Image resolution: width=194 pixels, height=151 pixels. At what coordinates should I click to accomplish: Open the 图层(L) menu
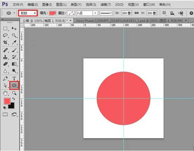[x=61, y=5]
